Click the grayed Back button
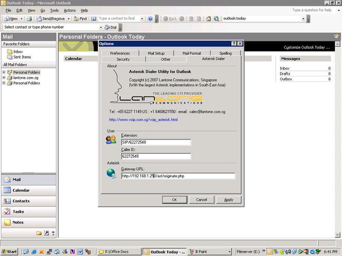342x256 pixels. click(x=170, y=18)
